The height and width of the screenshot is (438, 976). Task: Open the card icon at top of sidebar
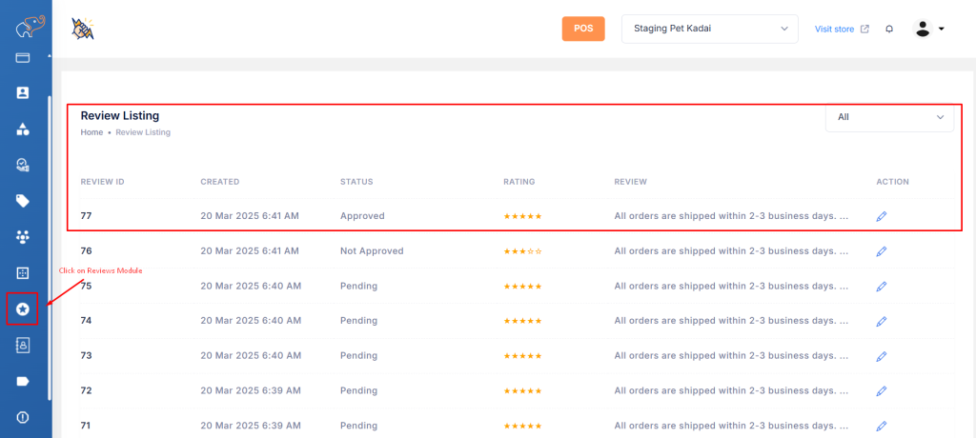coord(23,58)
